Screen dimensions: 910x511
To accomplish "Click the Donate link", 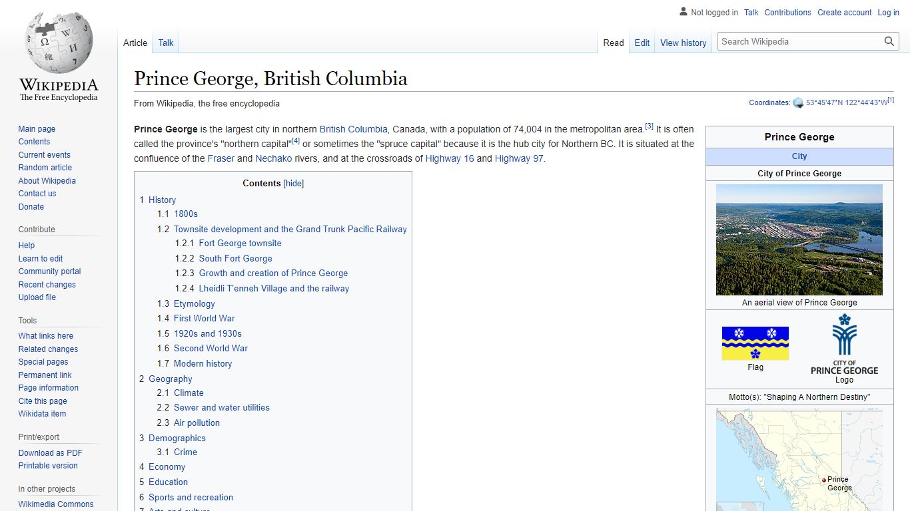I will tap(31, 207).
